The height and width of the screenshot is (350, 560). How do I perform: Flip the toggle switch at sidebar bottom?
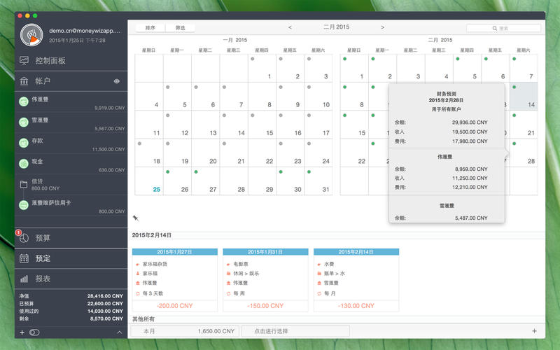click(34, 332)
